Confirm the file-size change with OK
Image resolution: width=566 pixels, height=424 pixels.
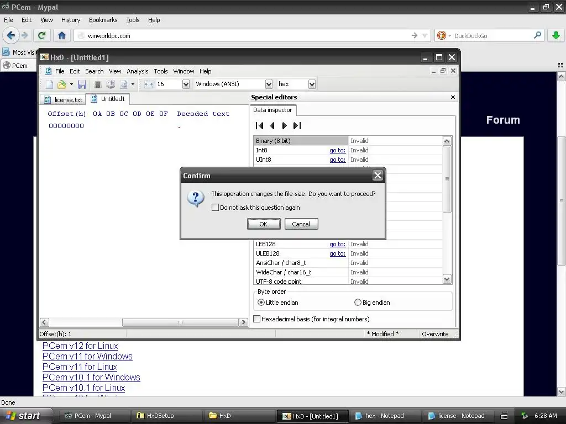tap(264, 224)
